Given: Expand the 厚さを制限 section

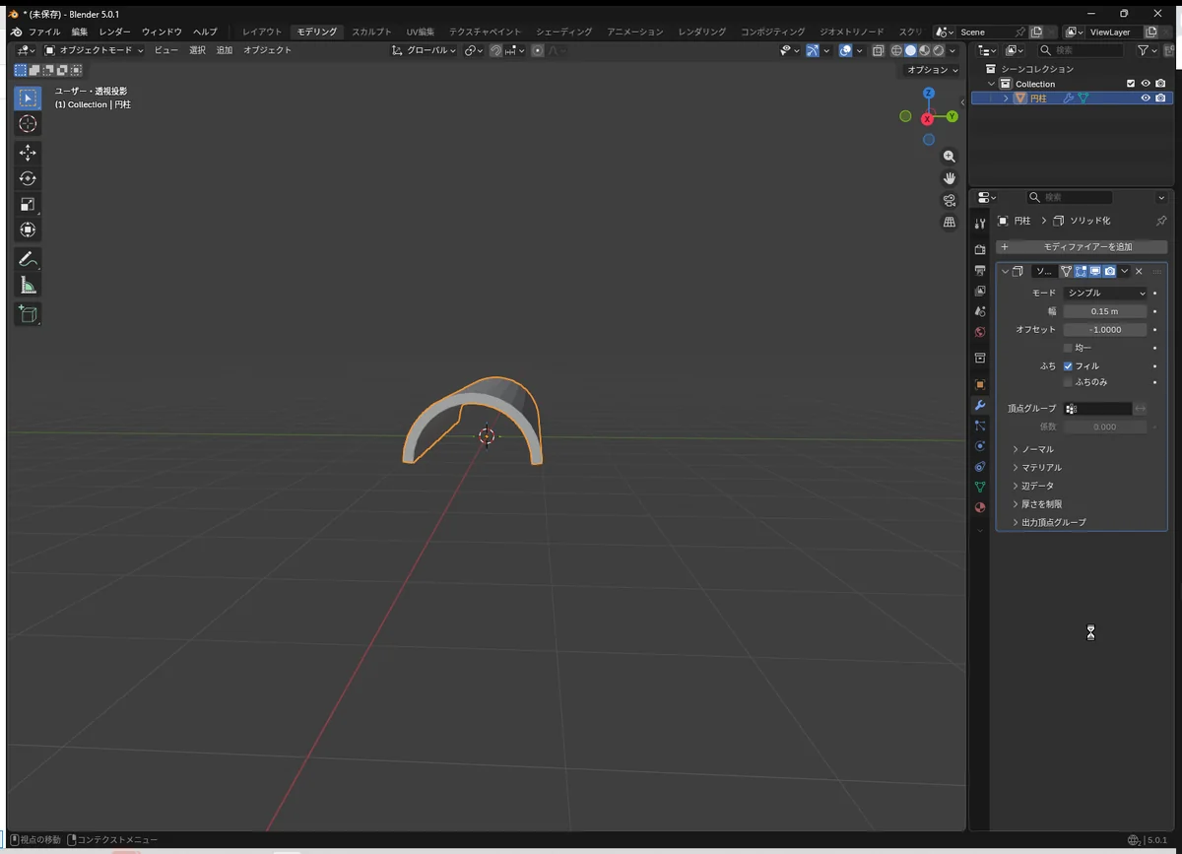Looking at the screenshot, I should pyautogui.click(x=1041, y=504).
